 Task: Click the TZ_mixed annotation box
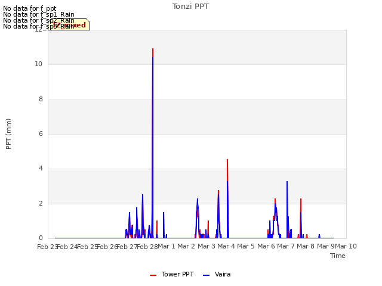click(69, 24)
